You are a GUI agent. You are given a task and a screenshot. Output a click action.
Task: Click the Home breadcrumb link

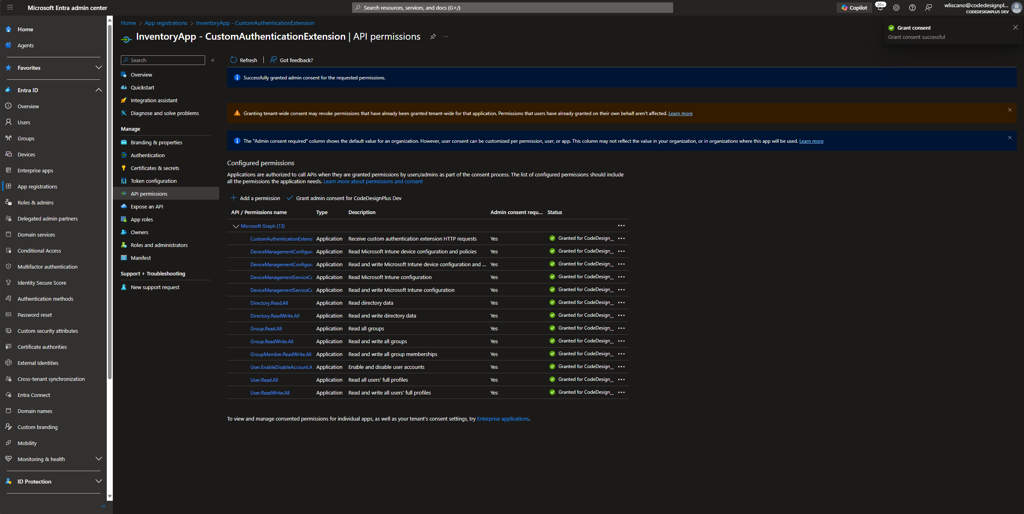(x=128, y=23)
